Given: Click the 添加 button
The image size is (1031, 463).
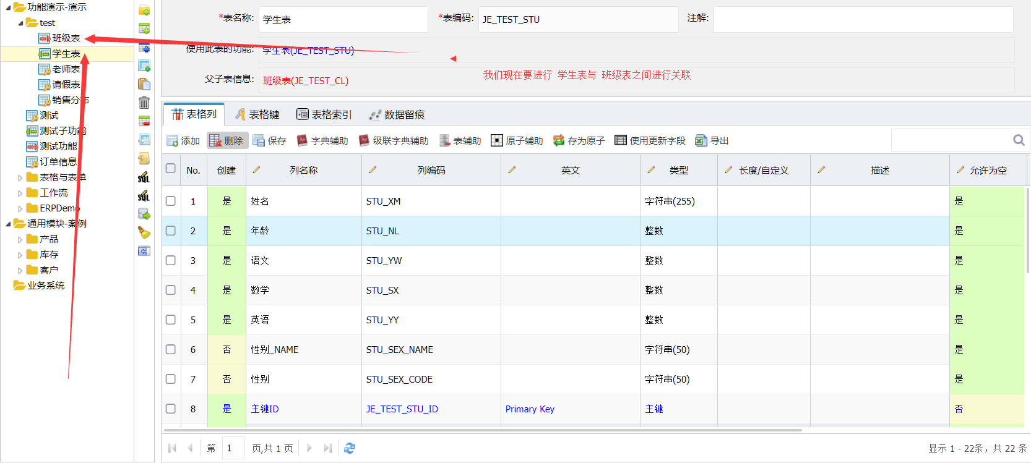Looking at the screenshot, I should coord(183,141).
